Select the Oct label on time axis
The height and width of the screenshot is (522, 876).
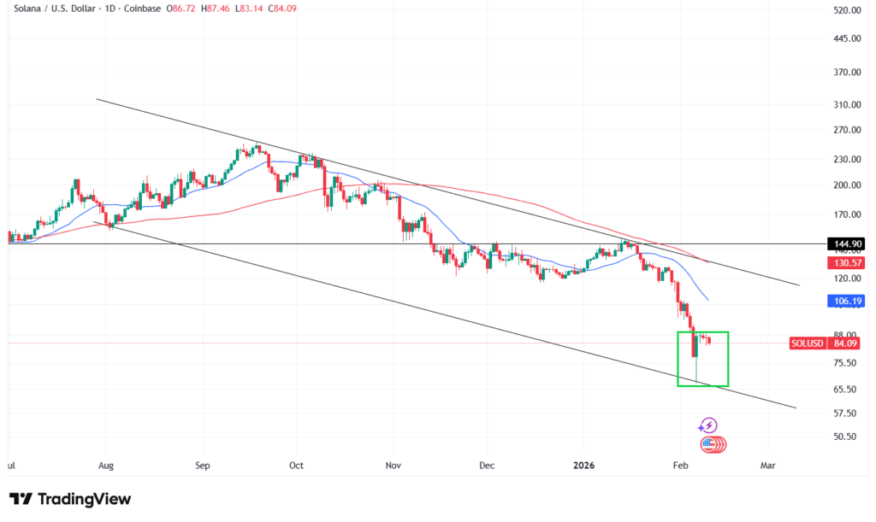tap(296, 466)
